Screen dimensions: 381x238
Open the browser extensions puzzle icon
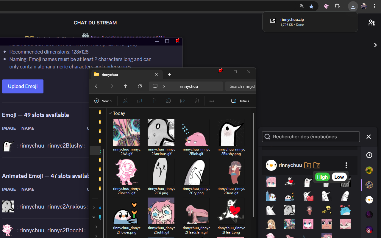pyautogui.click(x=337, y=6)
